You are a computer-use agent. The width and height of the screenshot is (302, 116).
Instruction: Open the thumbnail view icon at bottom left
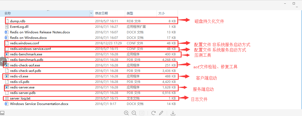click(x=2, y=113)
